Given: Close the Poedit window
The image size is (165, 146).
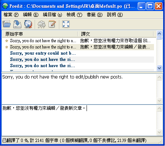Looking at the screenshot, I should [158, 6].
